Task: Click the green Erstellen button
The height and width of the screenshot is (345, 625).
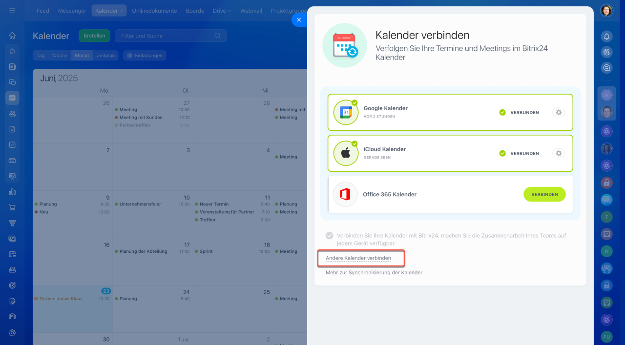Action: click(94, 36)
